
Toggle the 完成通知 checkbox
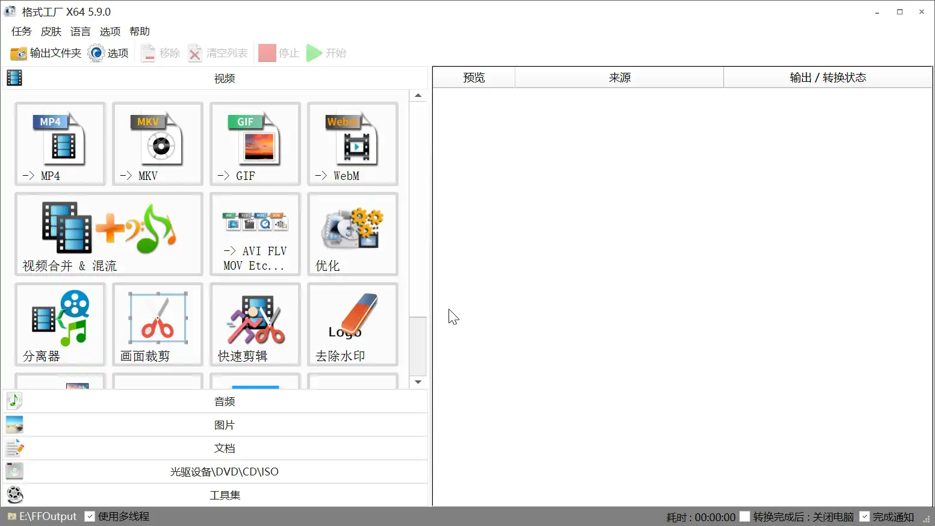coord(865,516)
